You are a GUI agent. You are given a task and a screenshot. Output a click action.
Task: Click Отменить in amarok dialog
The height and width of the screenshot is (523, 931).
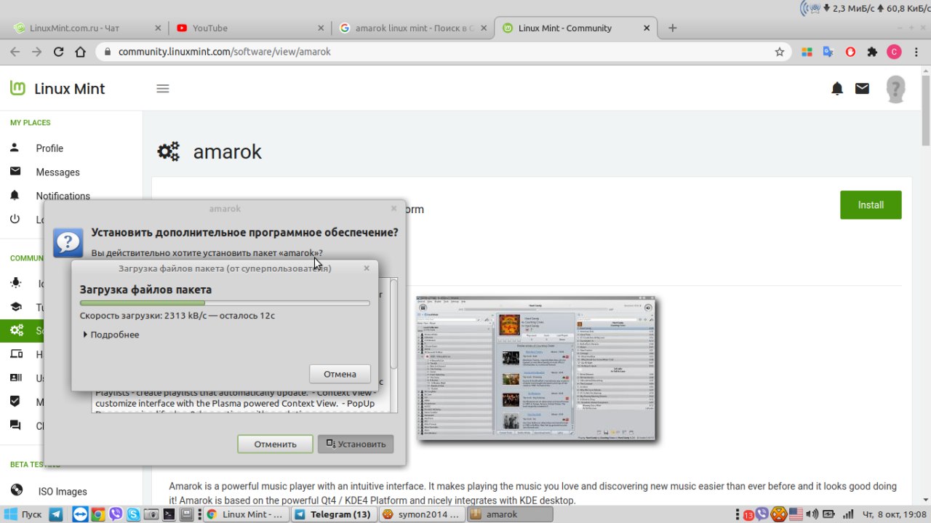[x=275, y=444]
